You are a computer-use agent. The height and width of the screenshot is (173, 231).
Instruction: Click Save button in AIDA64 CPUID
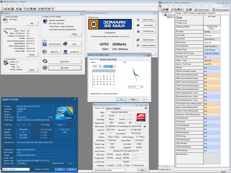tap(60, 169)
